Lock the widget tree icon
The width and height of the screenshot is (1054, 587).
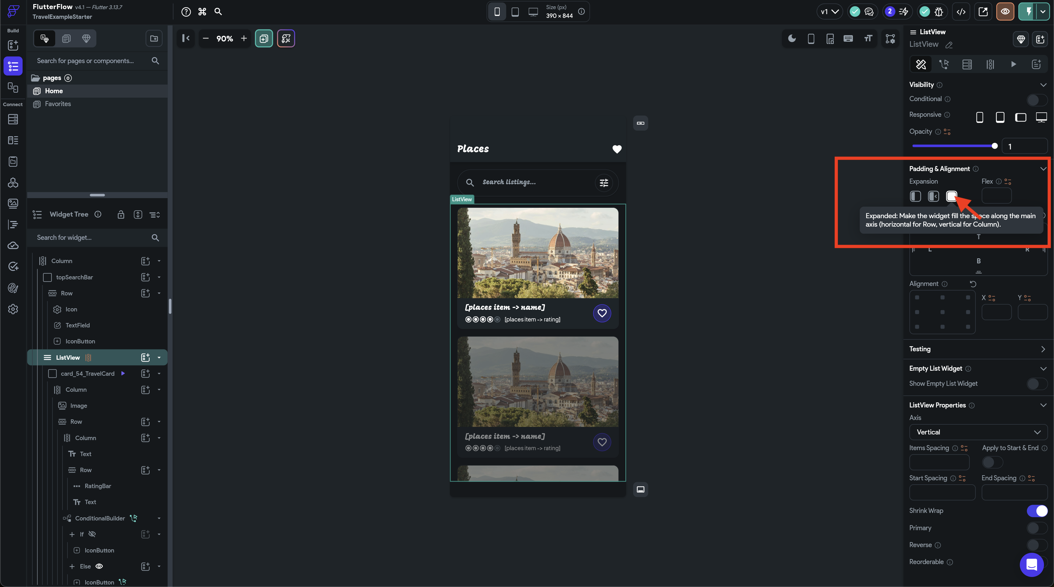[121, 214]
